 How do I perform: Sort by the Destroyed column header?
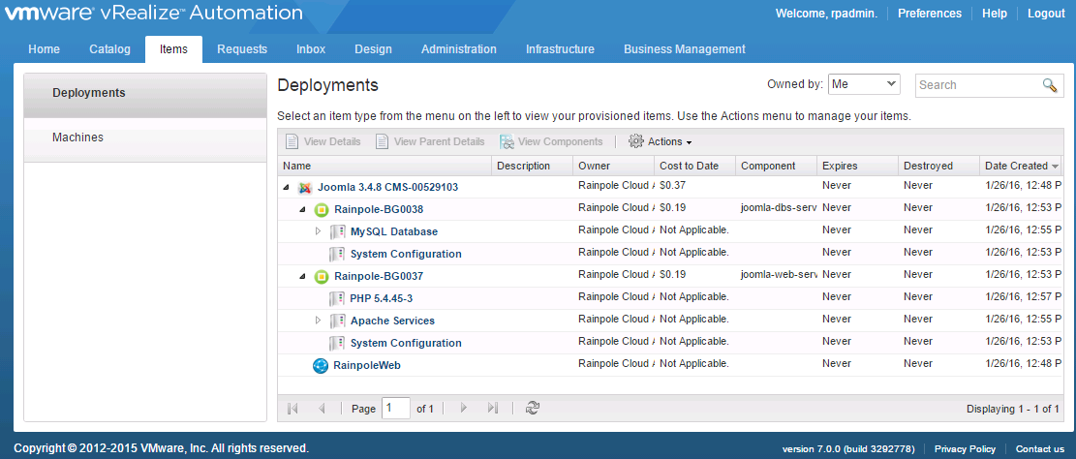point(938,166)
